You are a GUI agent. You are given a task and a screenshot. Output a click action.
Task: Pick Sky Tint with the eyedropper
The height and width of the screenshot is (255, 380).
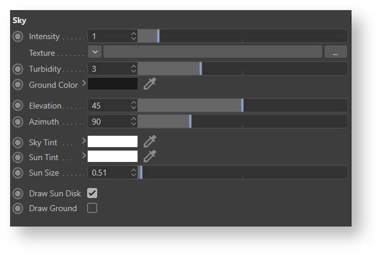click(150, 141)
